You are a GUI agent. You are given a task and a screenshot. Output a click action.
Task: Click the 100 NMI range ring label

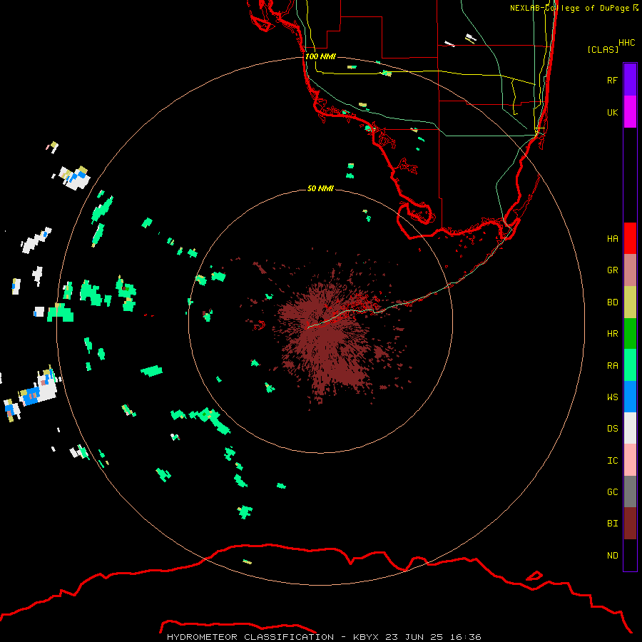click(320, 56)
